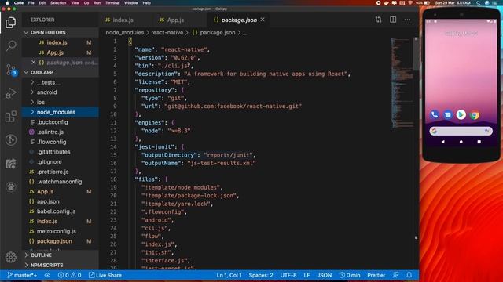Open the Terminal menu
503x282 pixels.
112,3
